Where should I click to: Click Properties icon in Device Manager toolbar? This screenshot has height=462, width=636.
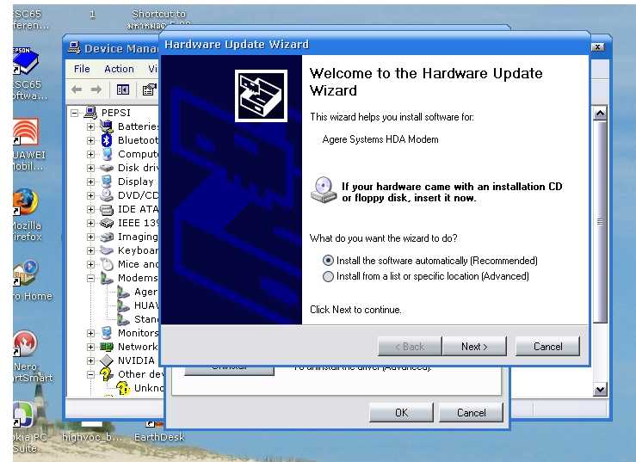[149, 89]
